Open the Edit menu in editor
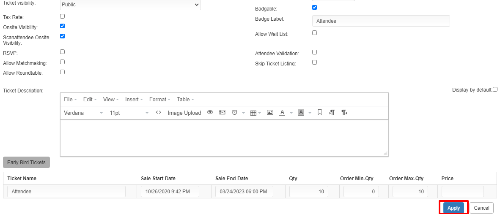The image size is (500, 214). click(90, 100)
